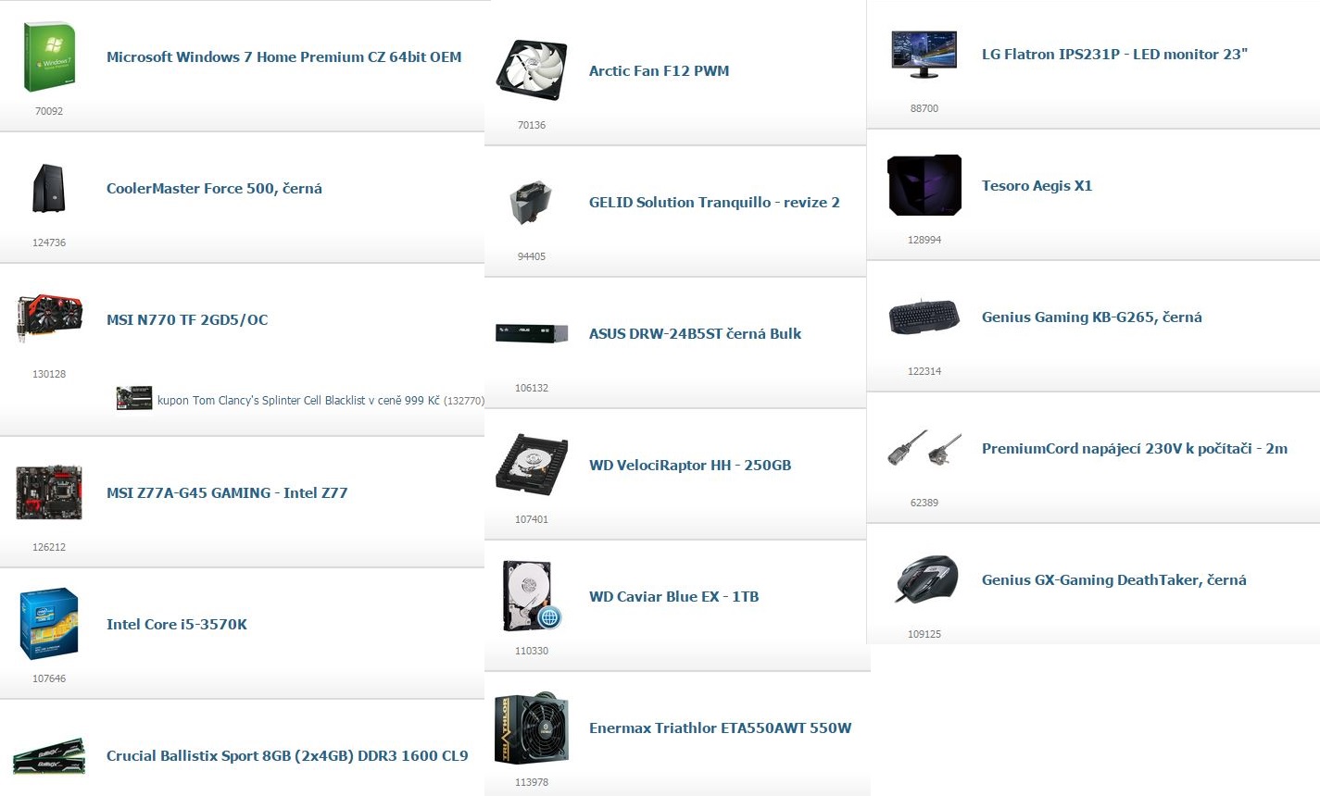This screenshot has width=1320, height=796.
Task: Click the Enermax Triathlor power supply image
Action: (531, 728)
